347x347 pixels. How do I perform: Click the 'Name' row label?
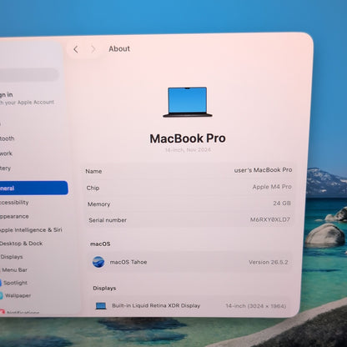(93, 171)
